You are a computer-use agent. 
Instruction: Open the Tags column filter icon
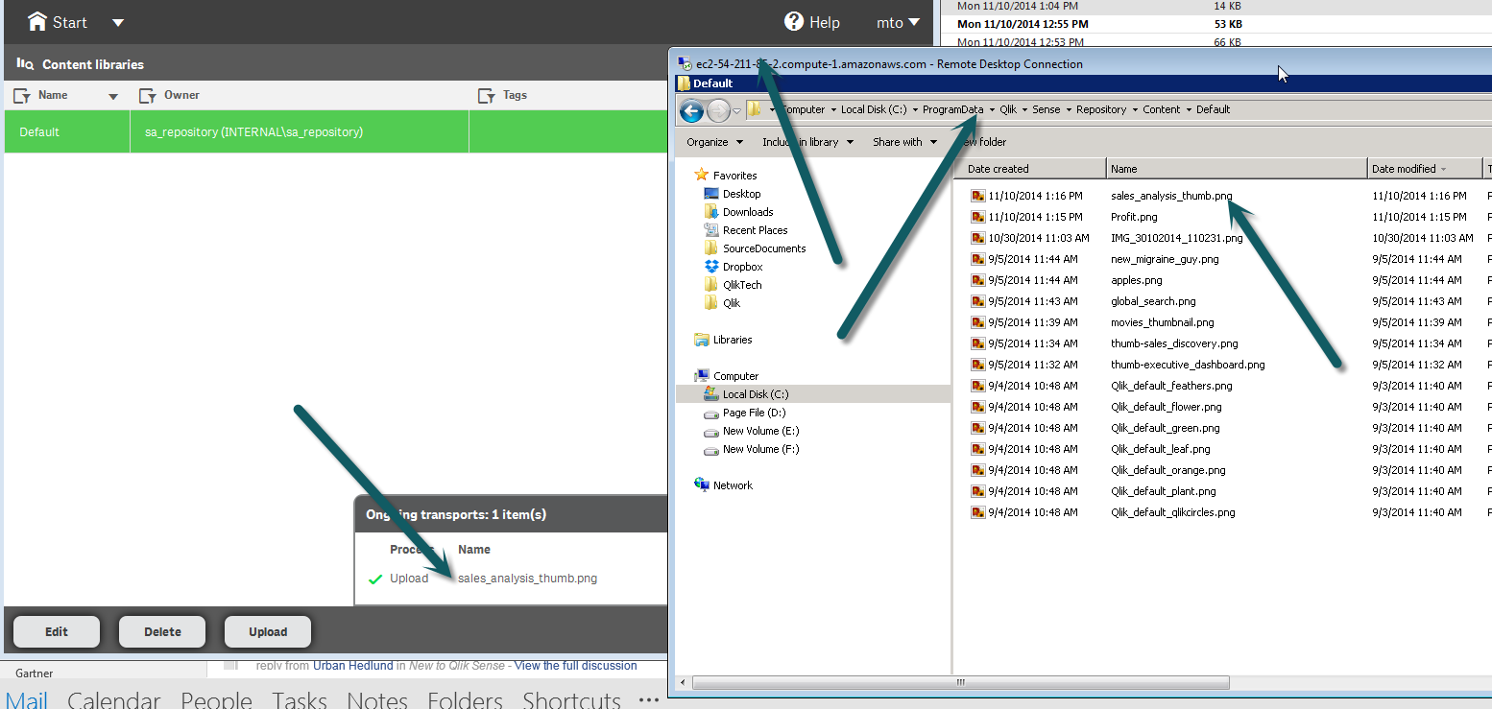click(x=487, y=95)
